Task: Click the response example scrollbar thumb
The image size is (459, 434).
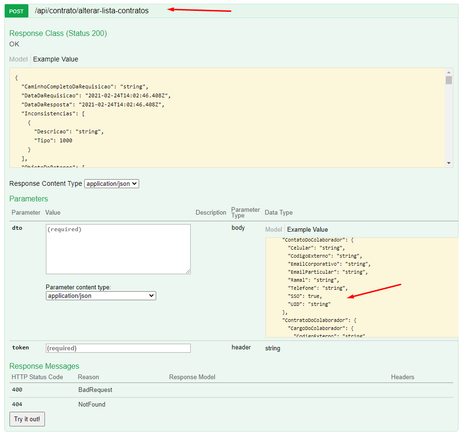Action: (449, 80)
